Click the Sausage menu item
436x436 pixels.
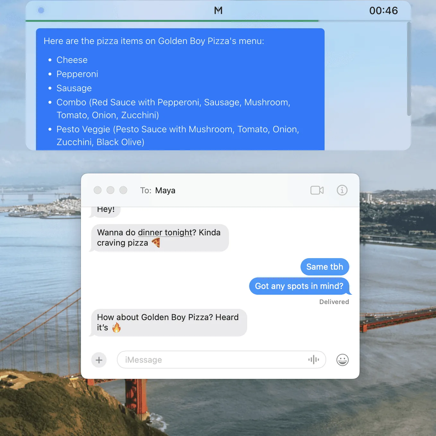tap(74, 88)
